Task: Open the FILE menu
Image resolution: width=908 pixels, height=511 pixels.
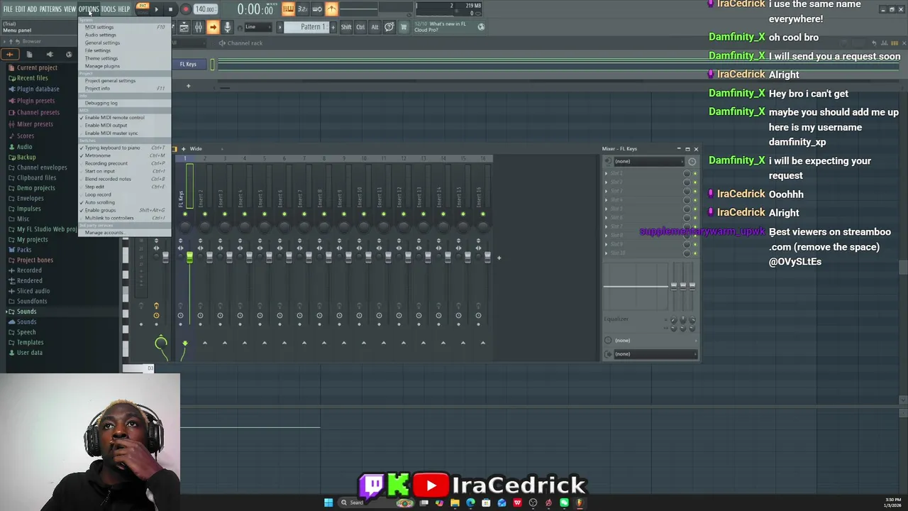Action: click(x=8, y=9)
